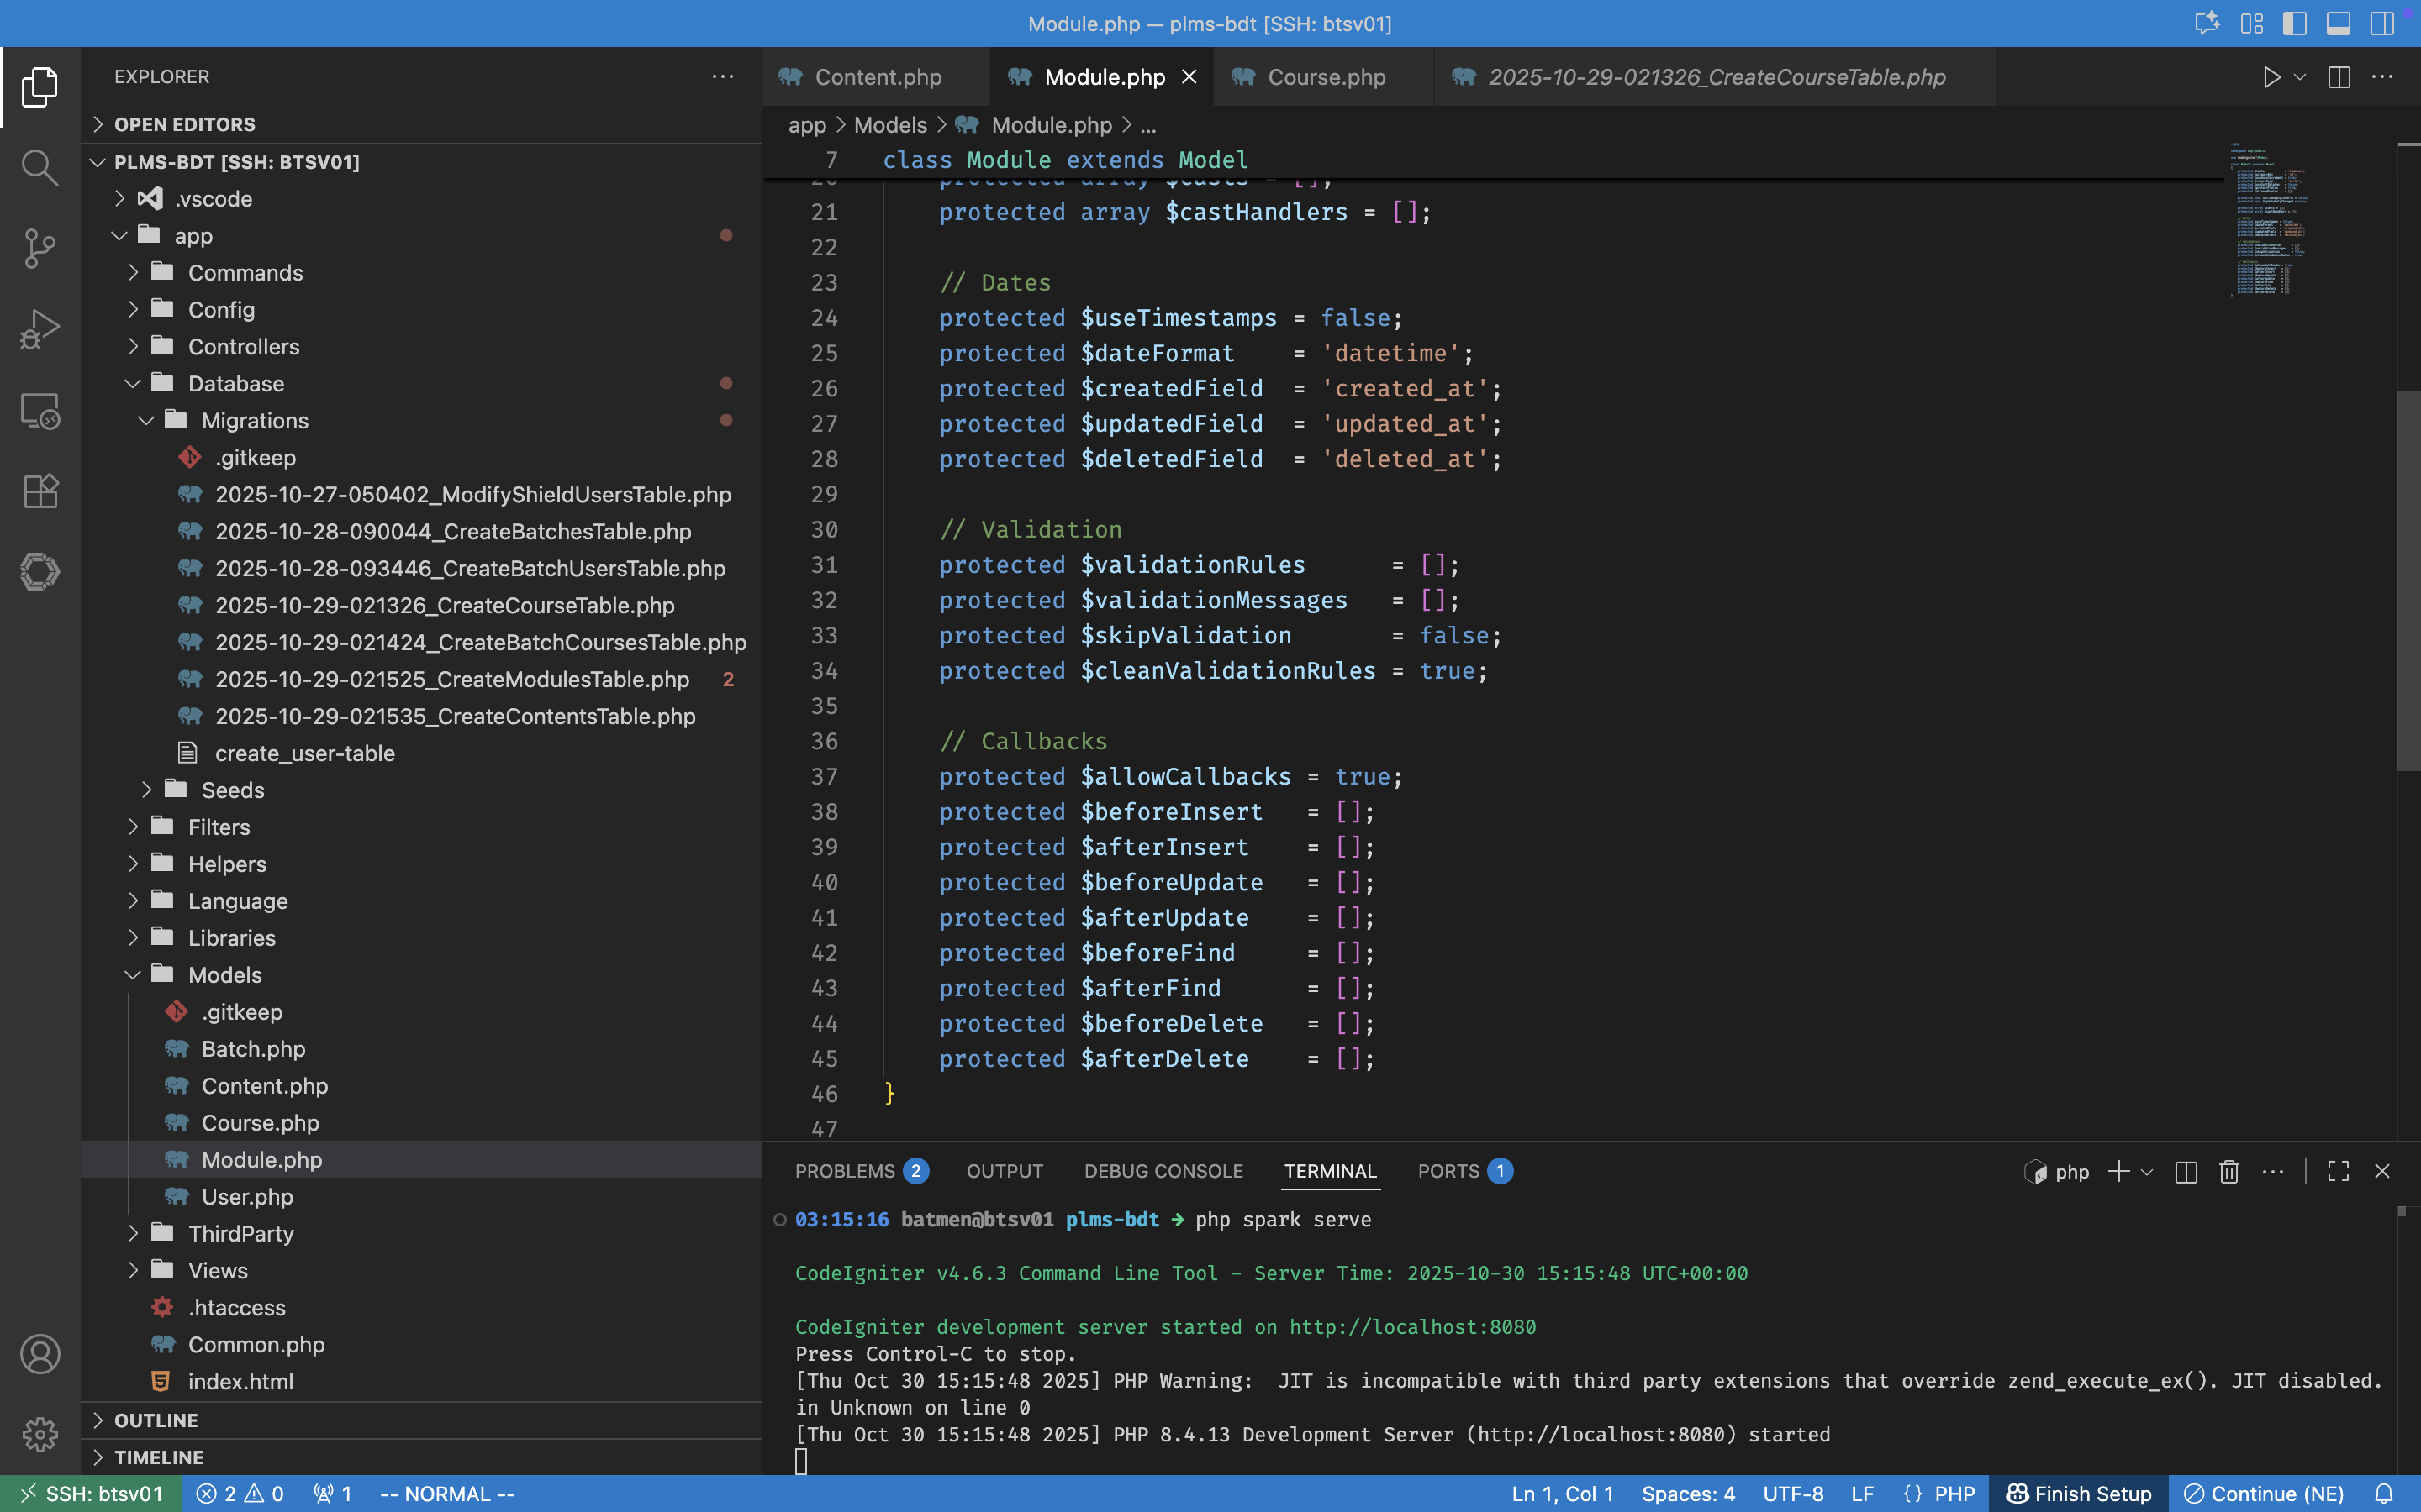Open the Search view in activity bar
This screenshot has height=1512, width=2421.
[x=40, y=167]
